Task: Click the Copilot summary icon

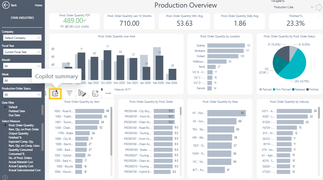Action: click(x=55, y=93)
